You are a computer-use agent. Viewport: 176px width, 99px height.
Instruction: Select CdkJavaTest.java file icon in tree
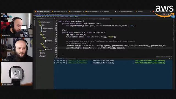click(x=45, y=49)
